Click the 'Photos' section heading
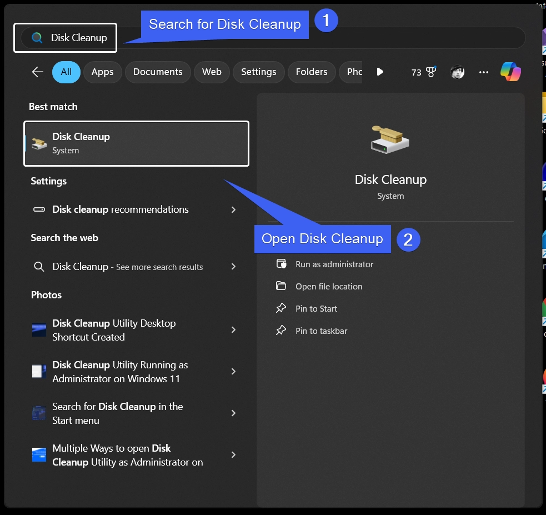546x515 pixels. tap(46, 295)
